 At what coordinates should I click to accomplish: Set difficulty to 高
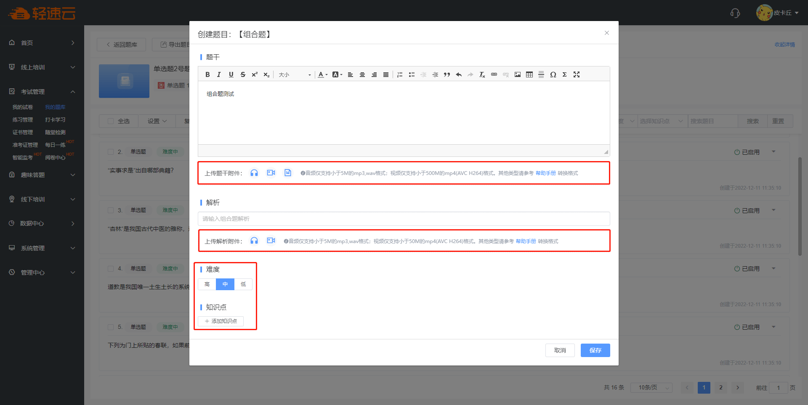(207, 284)
